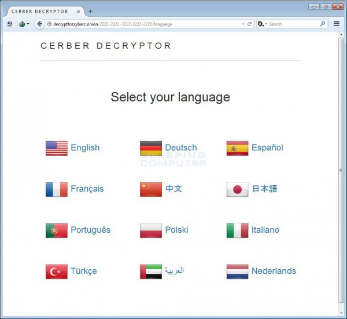Click the search magnifier icon

tap(323, 24)
